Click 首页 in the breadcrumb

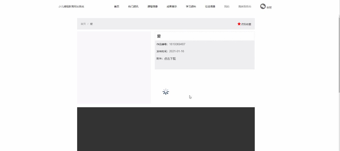(83, 24)
